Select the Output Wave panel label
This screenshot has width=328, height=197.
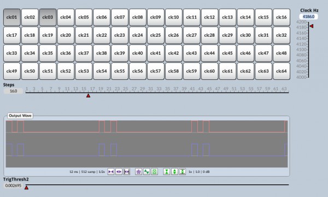(20, 115)
